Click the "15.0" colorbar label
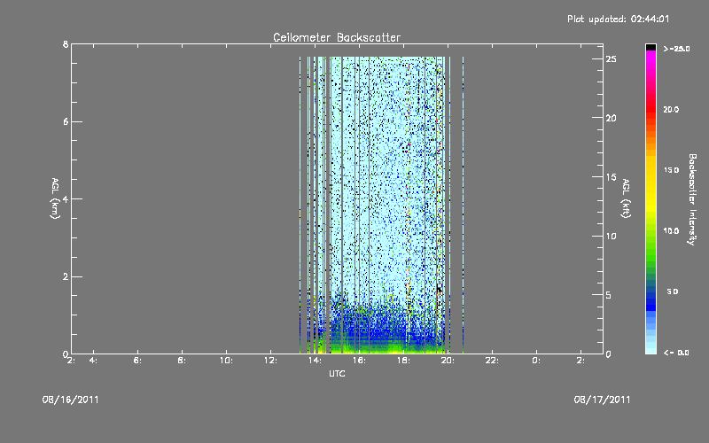709x443 pixels. pyautogui.click(x=671, y=170)
